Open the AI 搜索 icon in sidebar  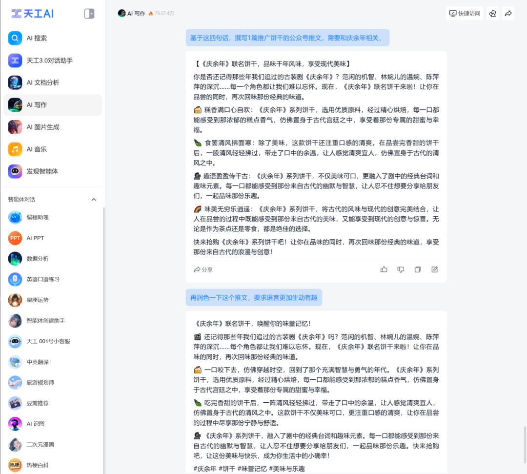tap(15, 38)
